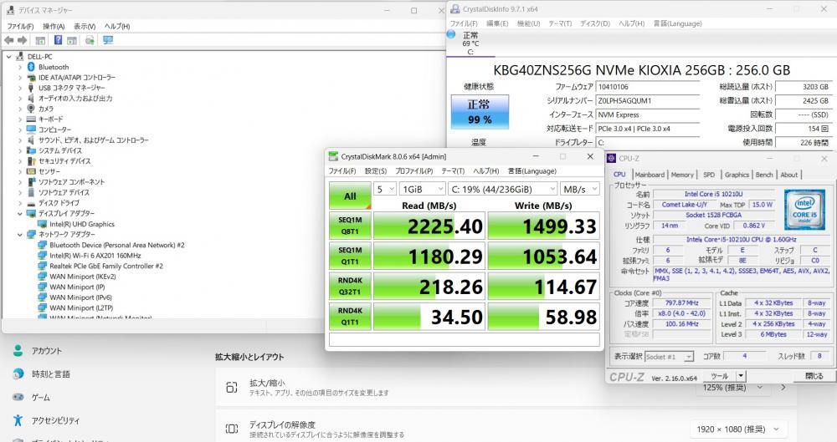Click the Account icon in Settings sidebar
Viewport: 837px width, 442px height.
tap(18, 351)
